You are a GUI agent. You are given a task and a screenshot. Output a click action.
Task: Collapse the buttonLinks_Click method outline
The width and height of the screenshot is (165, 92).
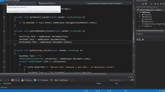tap(4, 51)
